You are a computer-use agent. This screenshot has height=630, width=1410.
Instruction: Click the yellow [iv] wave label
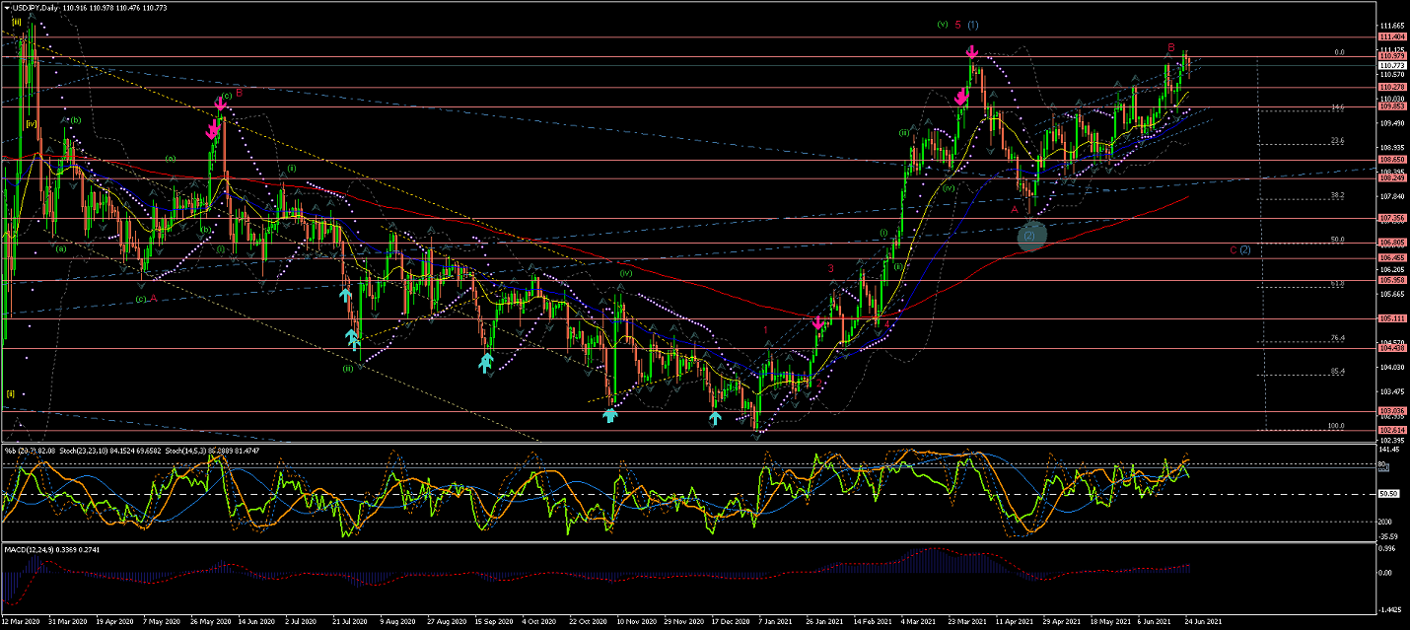point(32,123)
